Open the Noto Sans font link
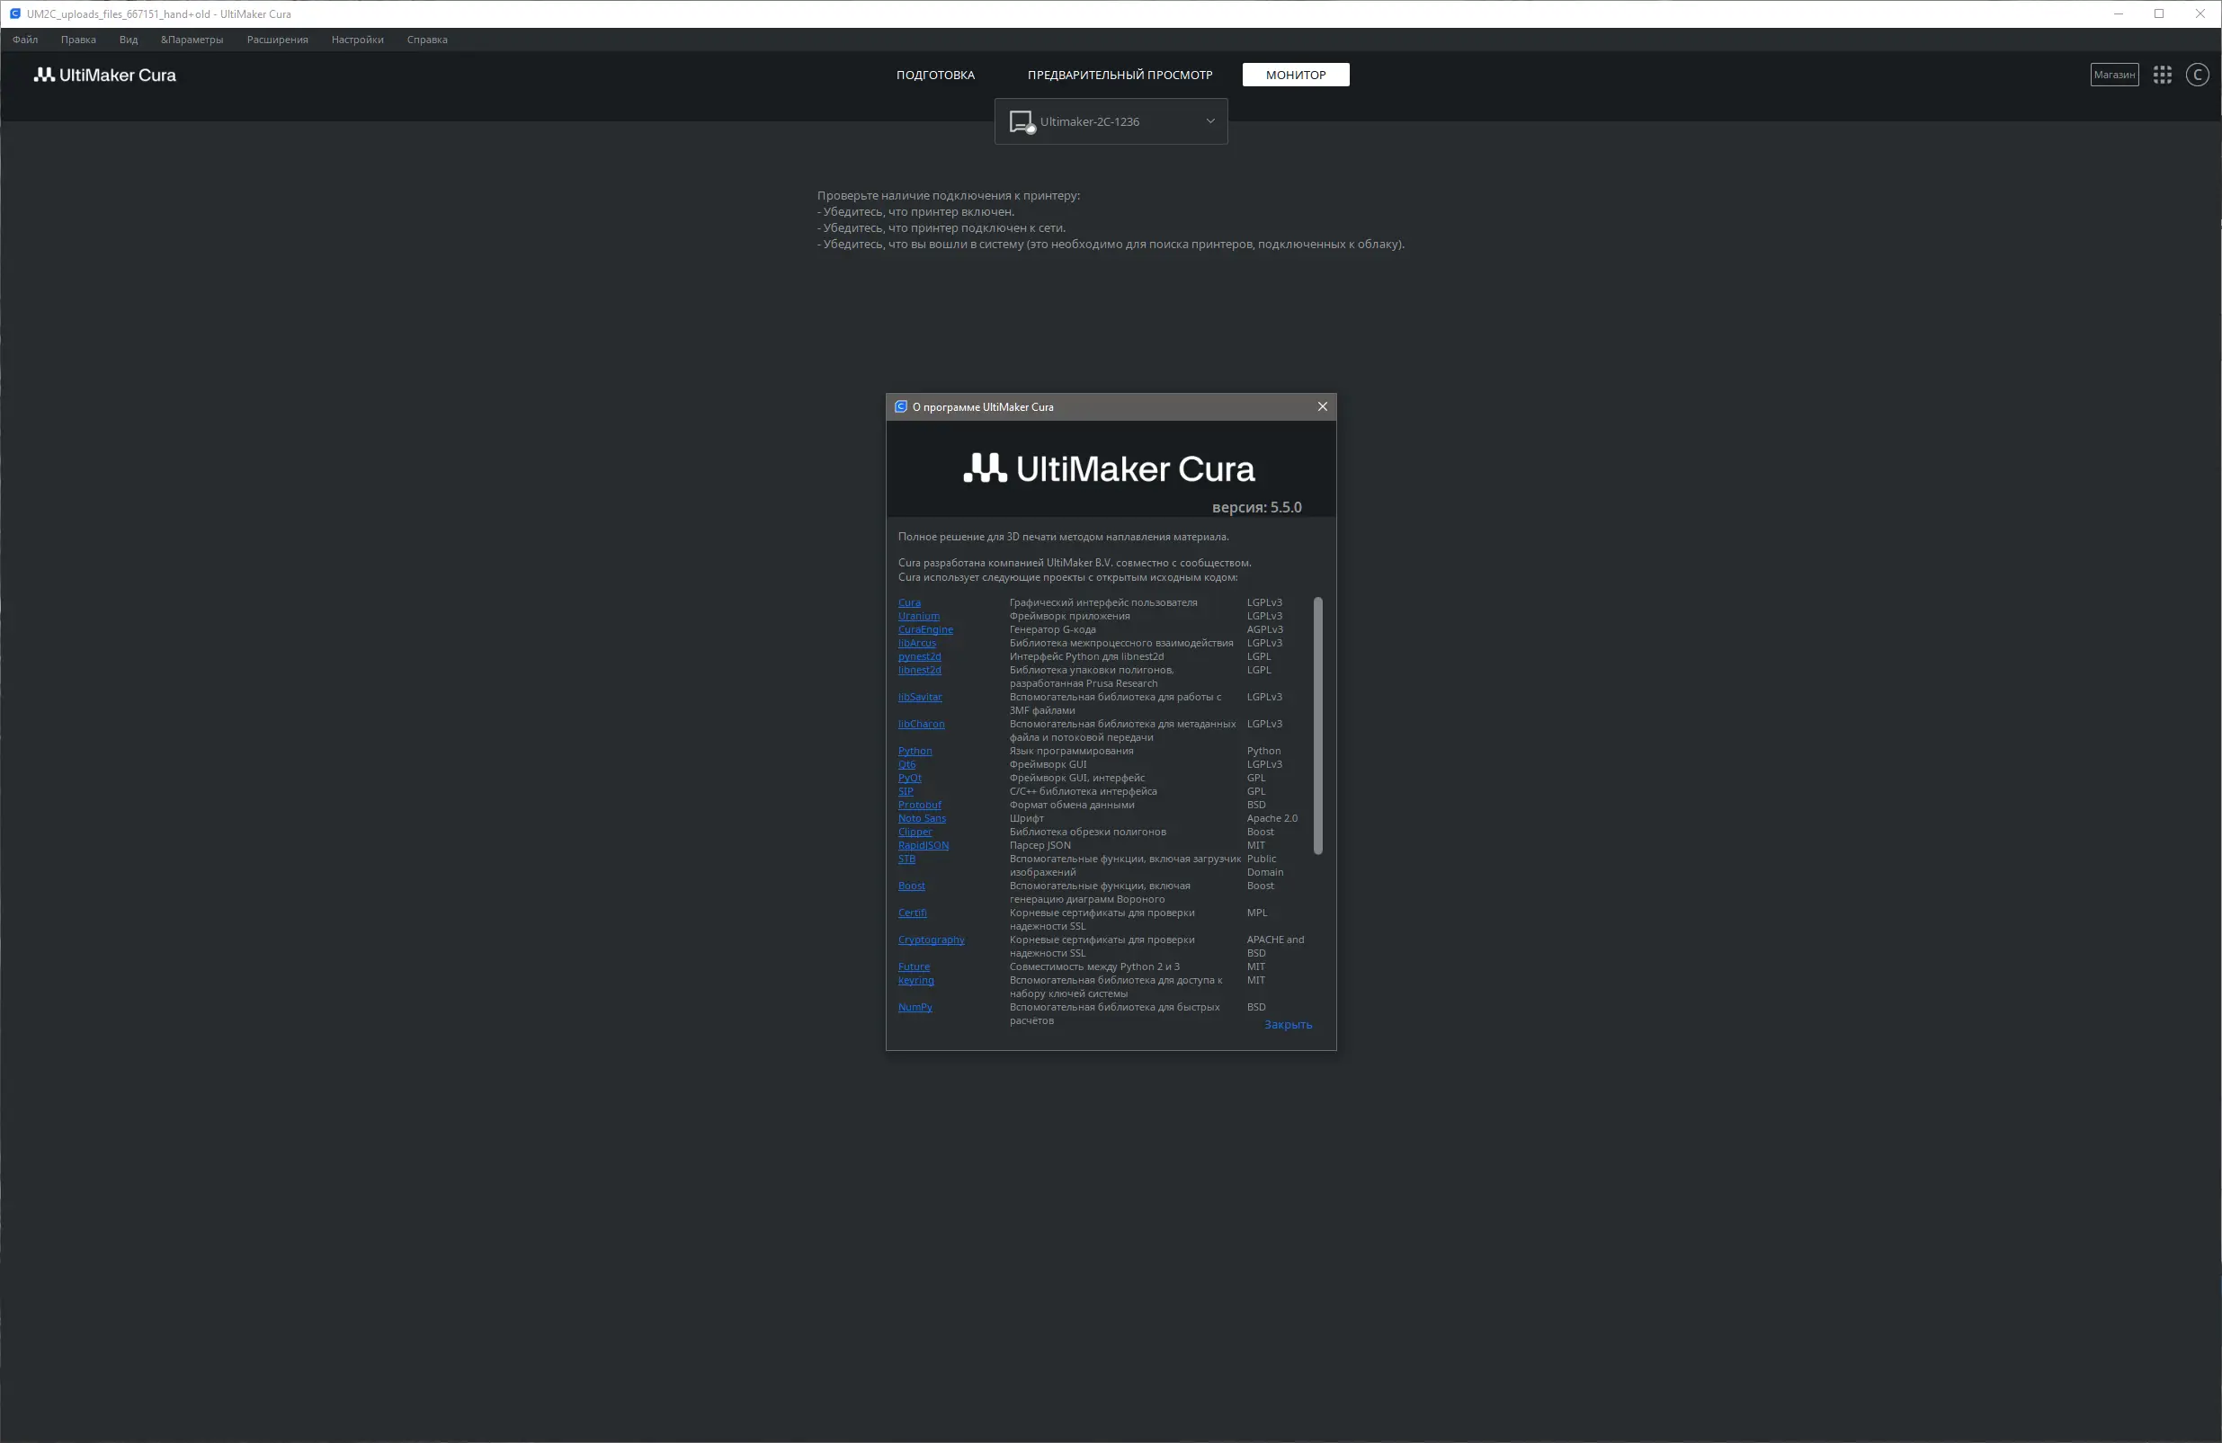Screen dimensions: 2222x1443 point(922,818)
